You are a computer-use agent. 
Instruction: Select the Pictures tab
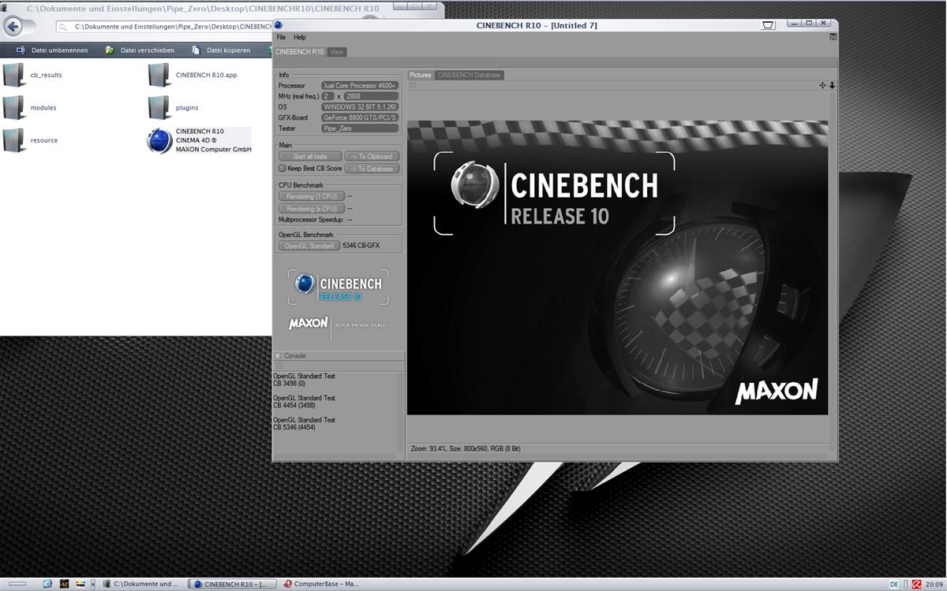point(421,75)
